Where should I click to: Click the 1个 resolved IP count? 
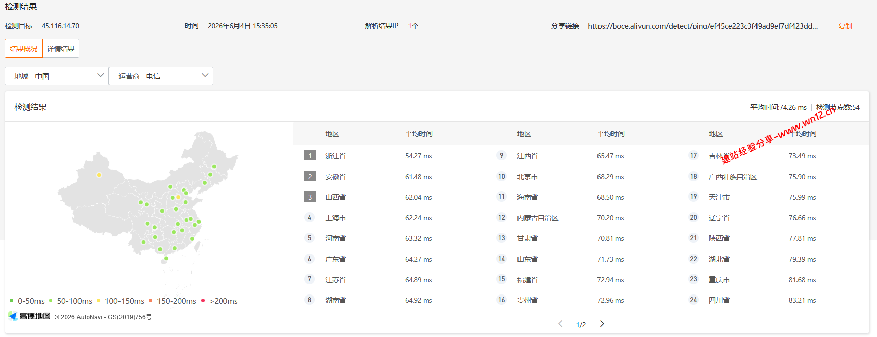413,26
